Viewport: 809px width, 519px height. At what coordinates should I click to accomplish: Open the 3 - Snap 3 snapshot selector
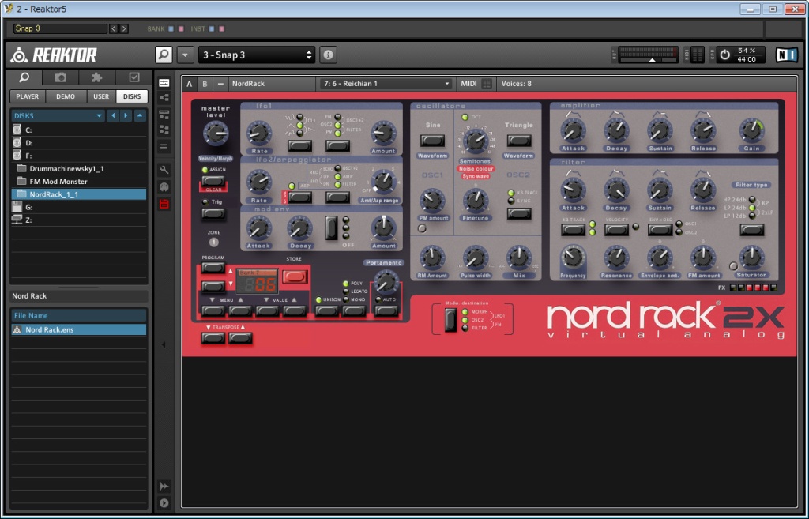(x=257, y=55)
